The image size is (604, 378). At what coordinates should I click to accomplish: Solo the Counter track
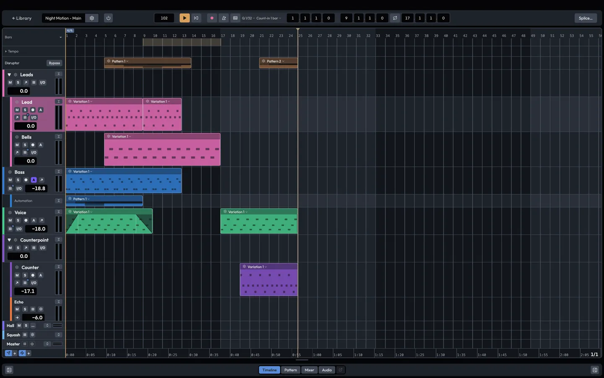click(25, 275)
